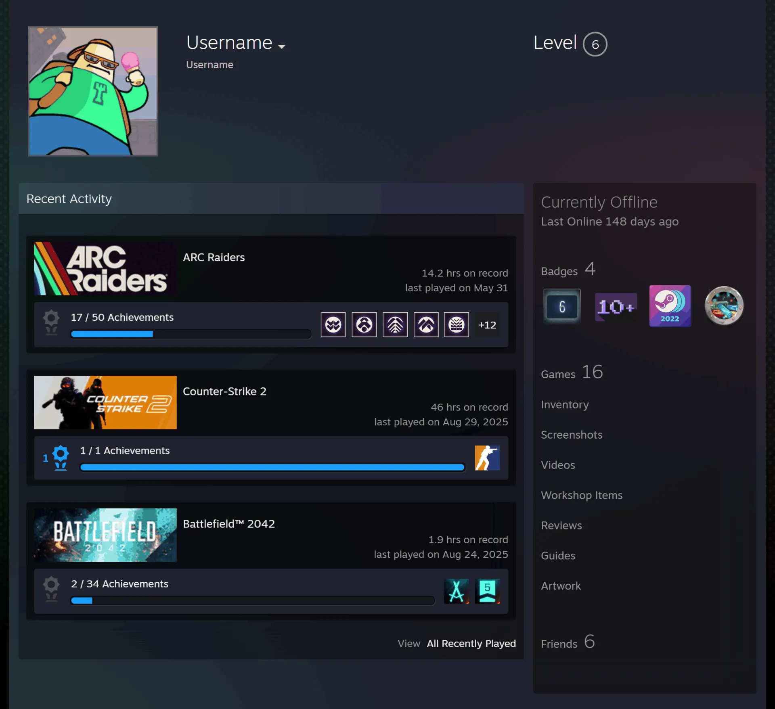Open the Guides page
This screenshot has height=709, width=775.
[x=558, y=556]
